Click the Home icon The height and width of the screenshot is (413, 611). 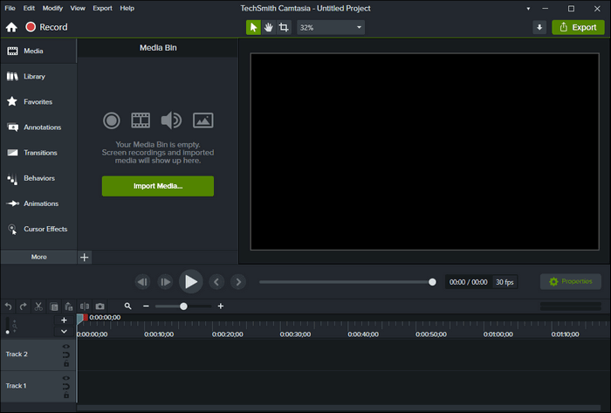[11, 28]
